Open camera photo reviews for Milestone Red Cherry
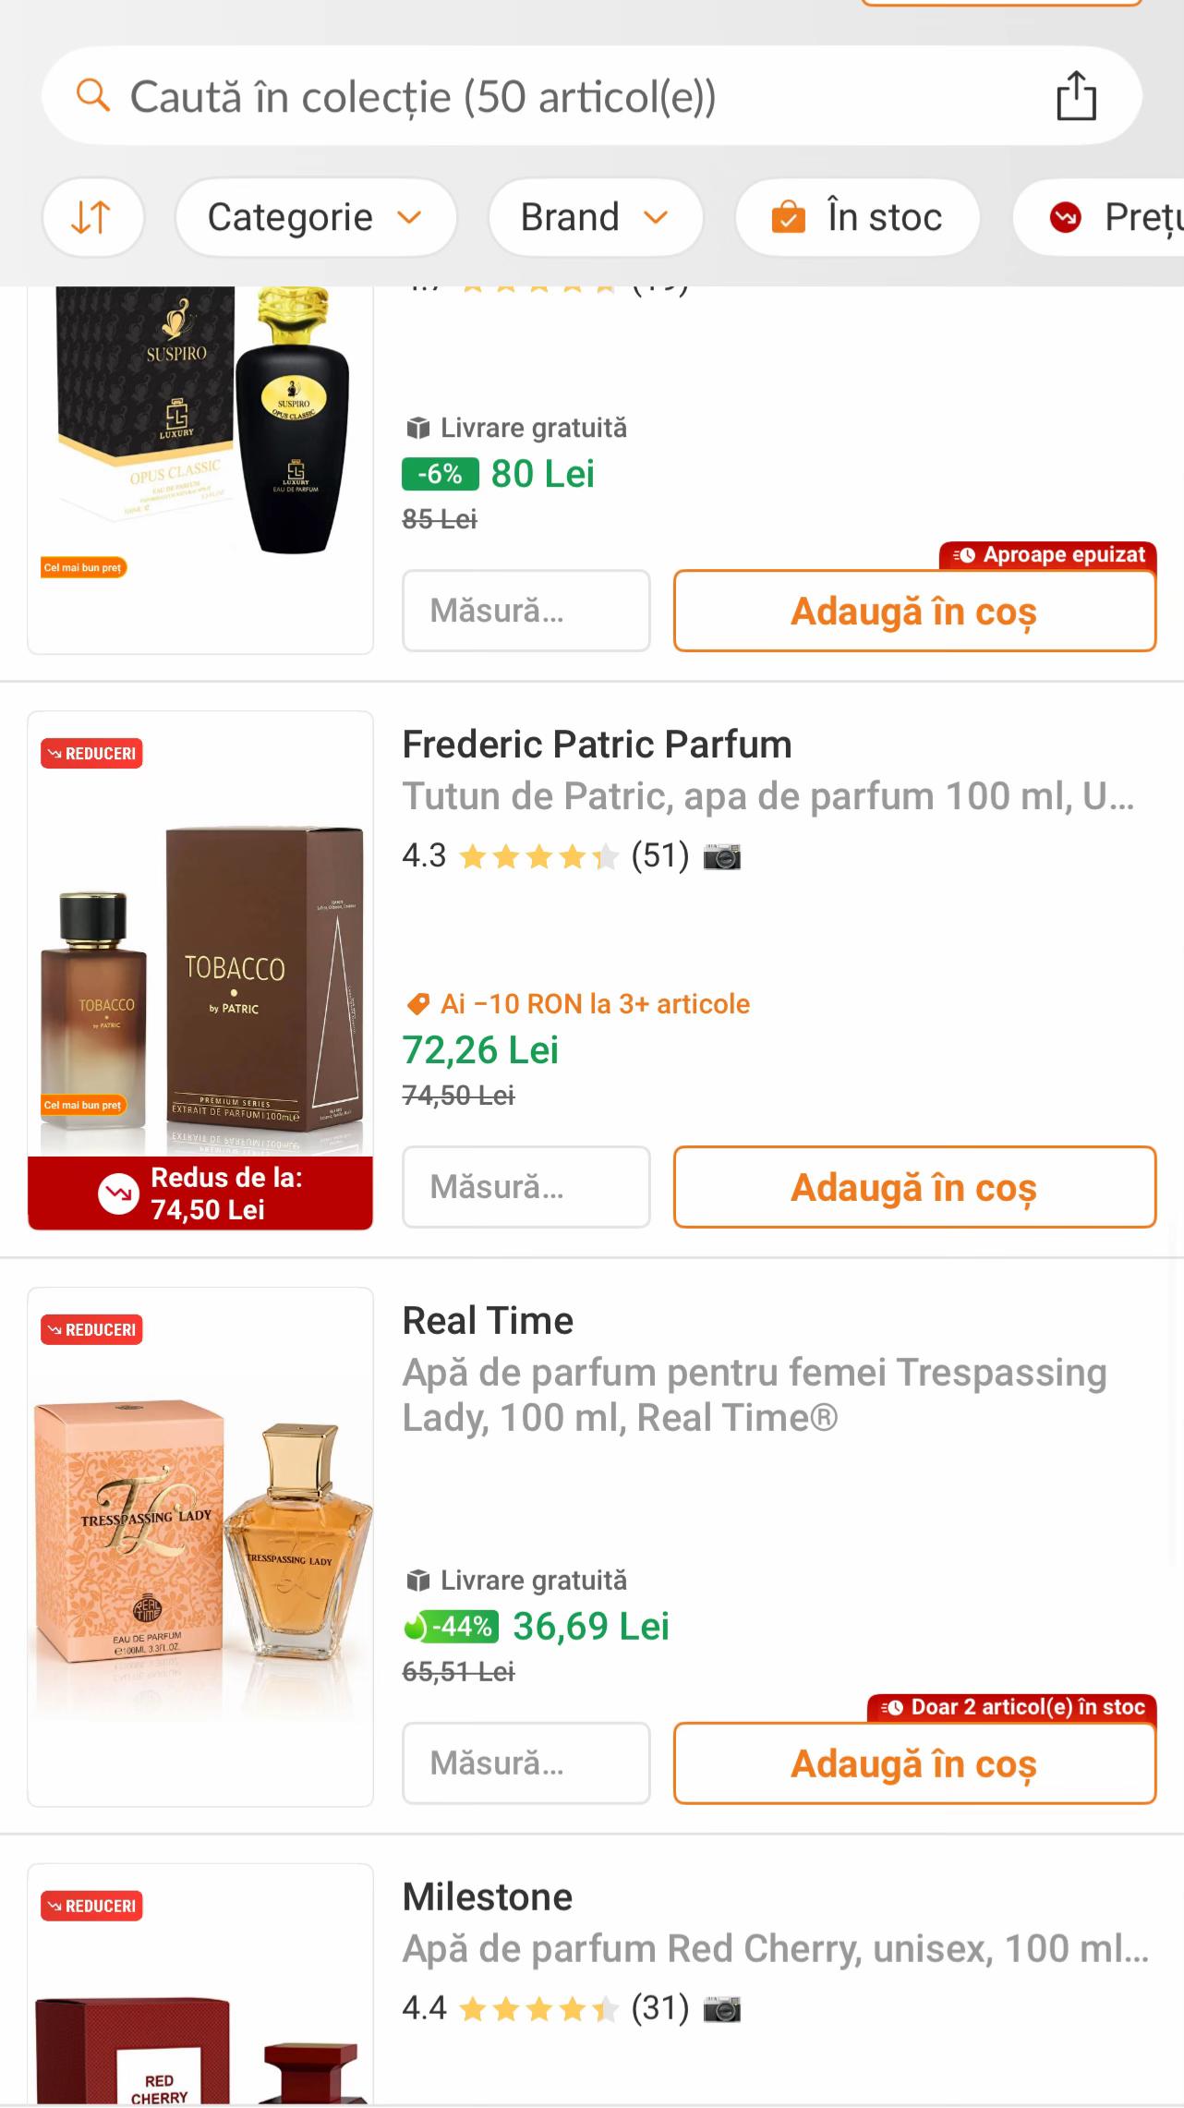 coord(722,2010)
